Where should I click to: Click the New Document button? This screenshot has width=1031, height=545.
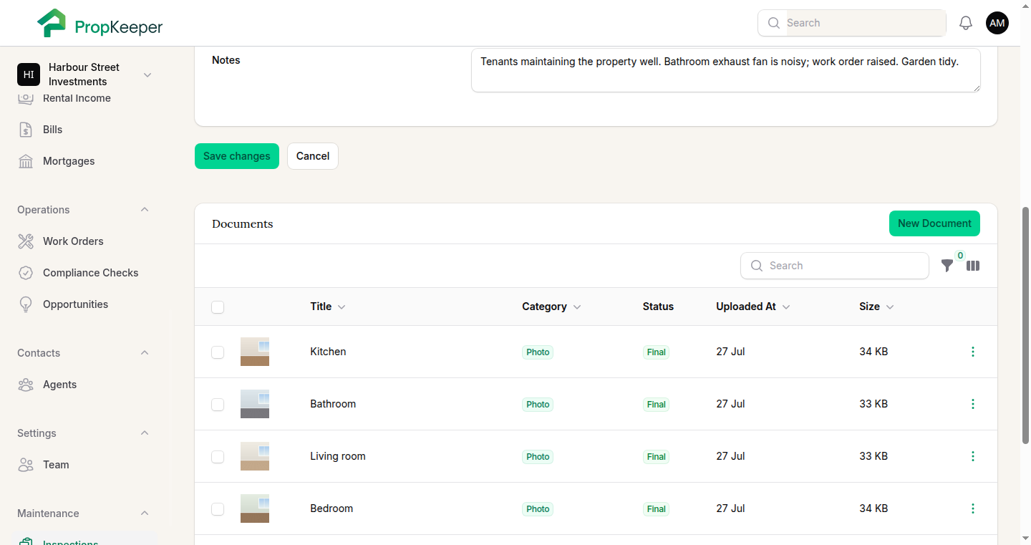[934, 223]
